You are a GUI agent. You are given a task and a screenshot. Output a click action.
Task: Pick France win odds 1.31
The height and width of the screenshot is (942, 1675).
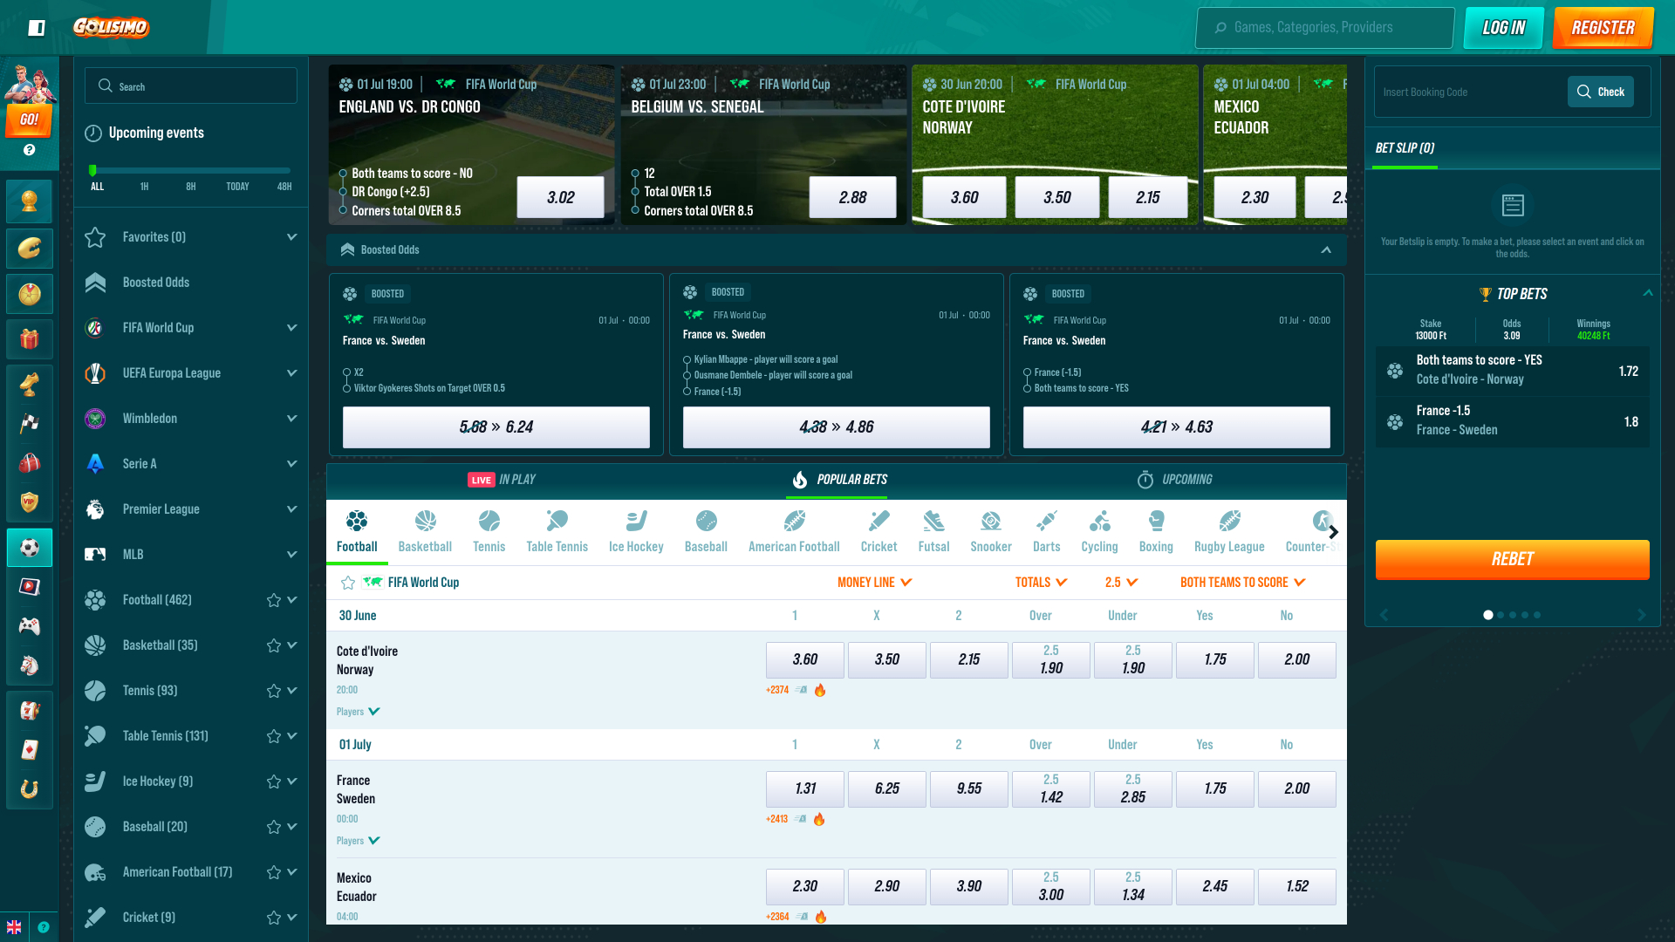[805, 788]
